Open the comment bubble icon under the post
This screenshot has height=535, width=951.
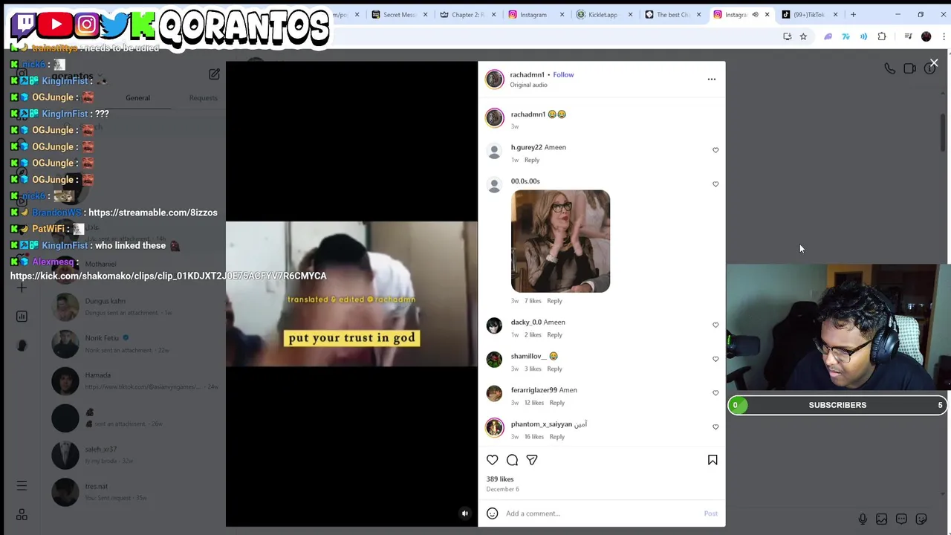coord(512,460)
